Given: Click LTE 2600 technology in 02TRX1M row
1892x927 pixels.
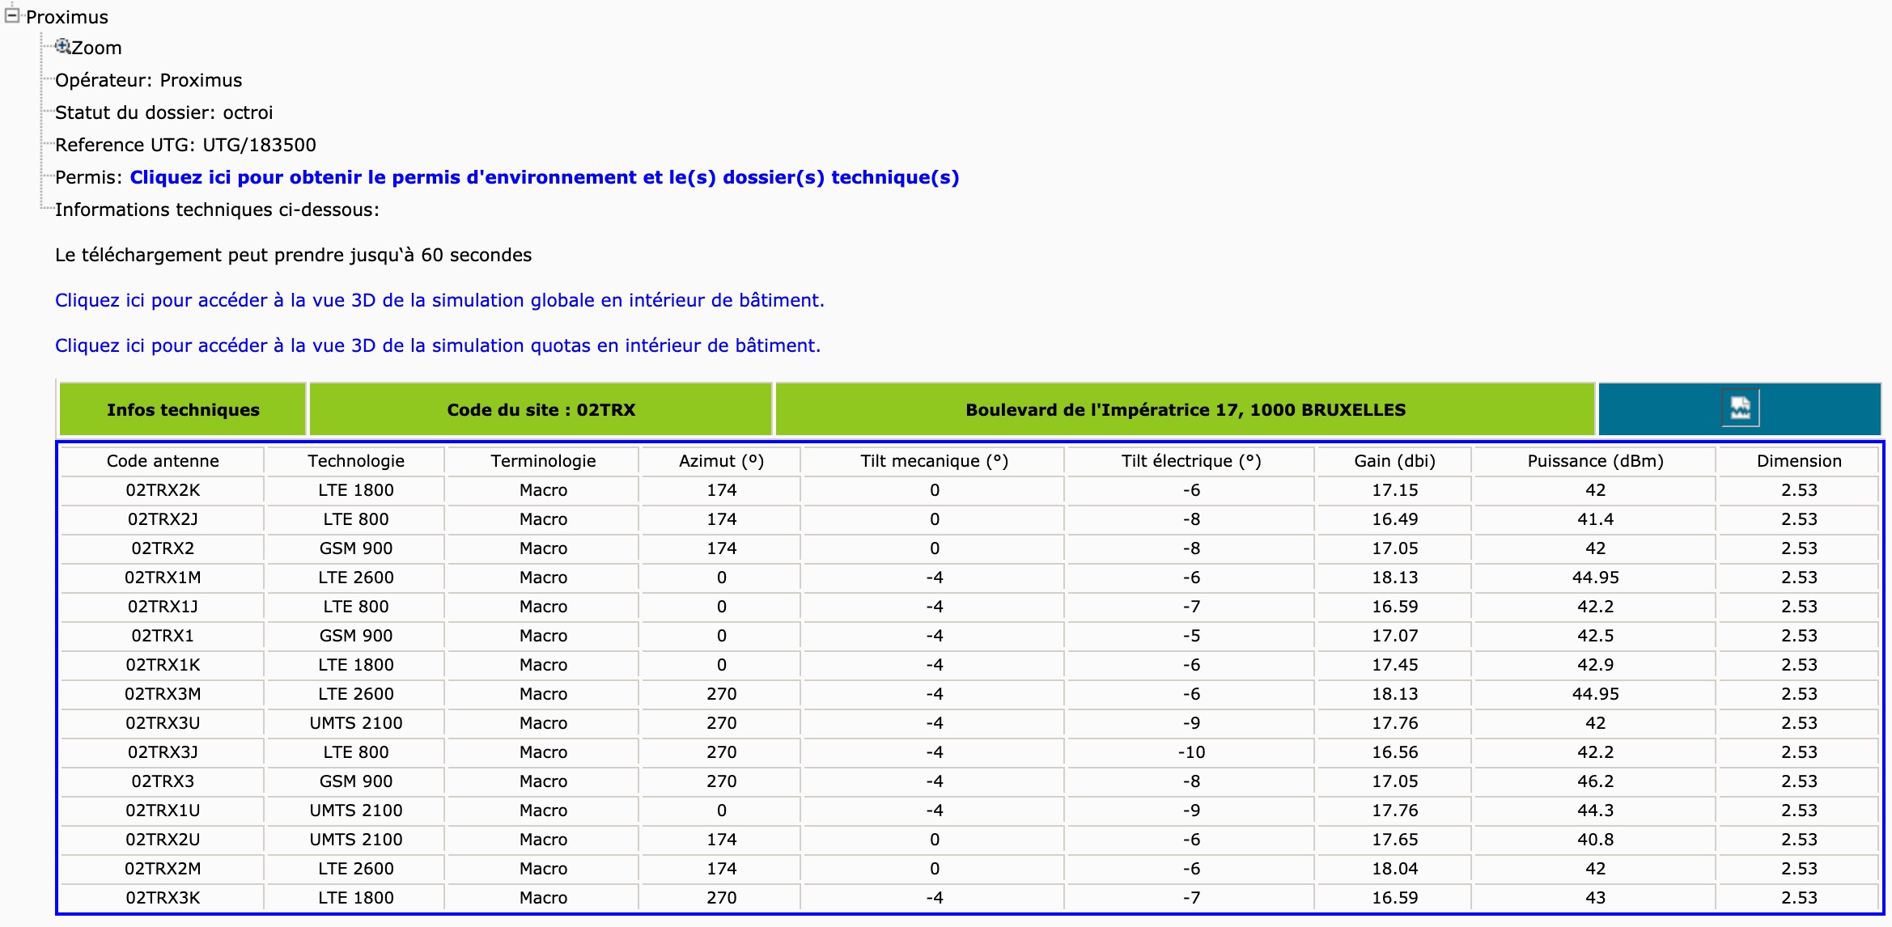Looking at the screenshot, I should [x=355, y=578].
